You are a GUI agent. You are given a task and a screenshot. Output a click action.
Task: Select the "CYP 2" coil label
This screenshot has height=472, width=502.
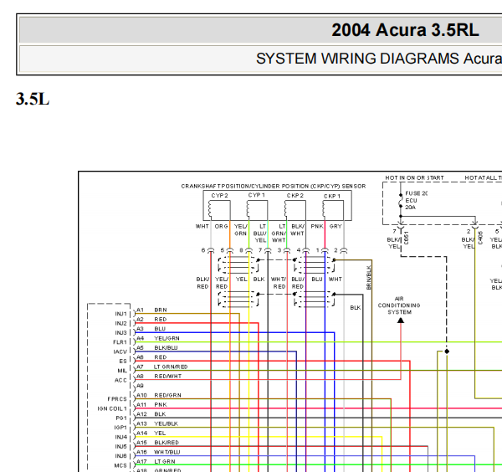[x=219, y=195]
